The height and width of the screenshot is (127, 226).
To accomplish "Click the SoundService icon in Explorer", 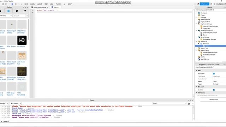I will [199, 59].
